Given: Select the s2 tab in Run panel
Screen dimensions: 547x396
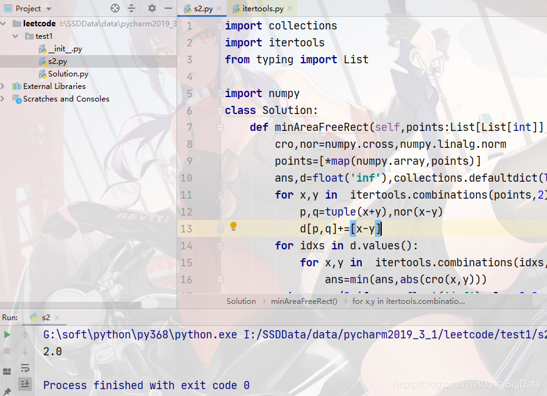Looking at the screenshot, I should [45, 317].
